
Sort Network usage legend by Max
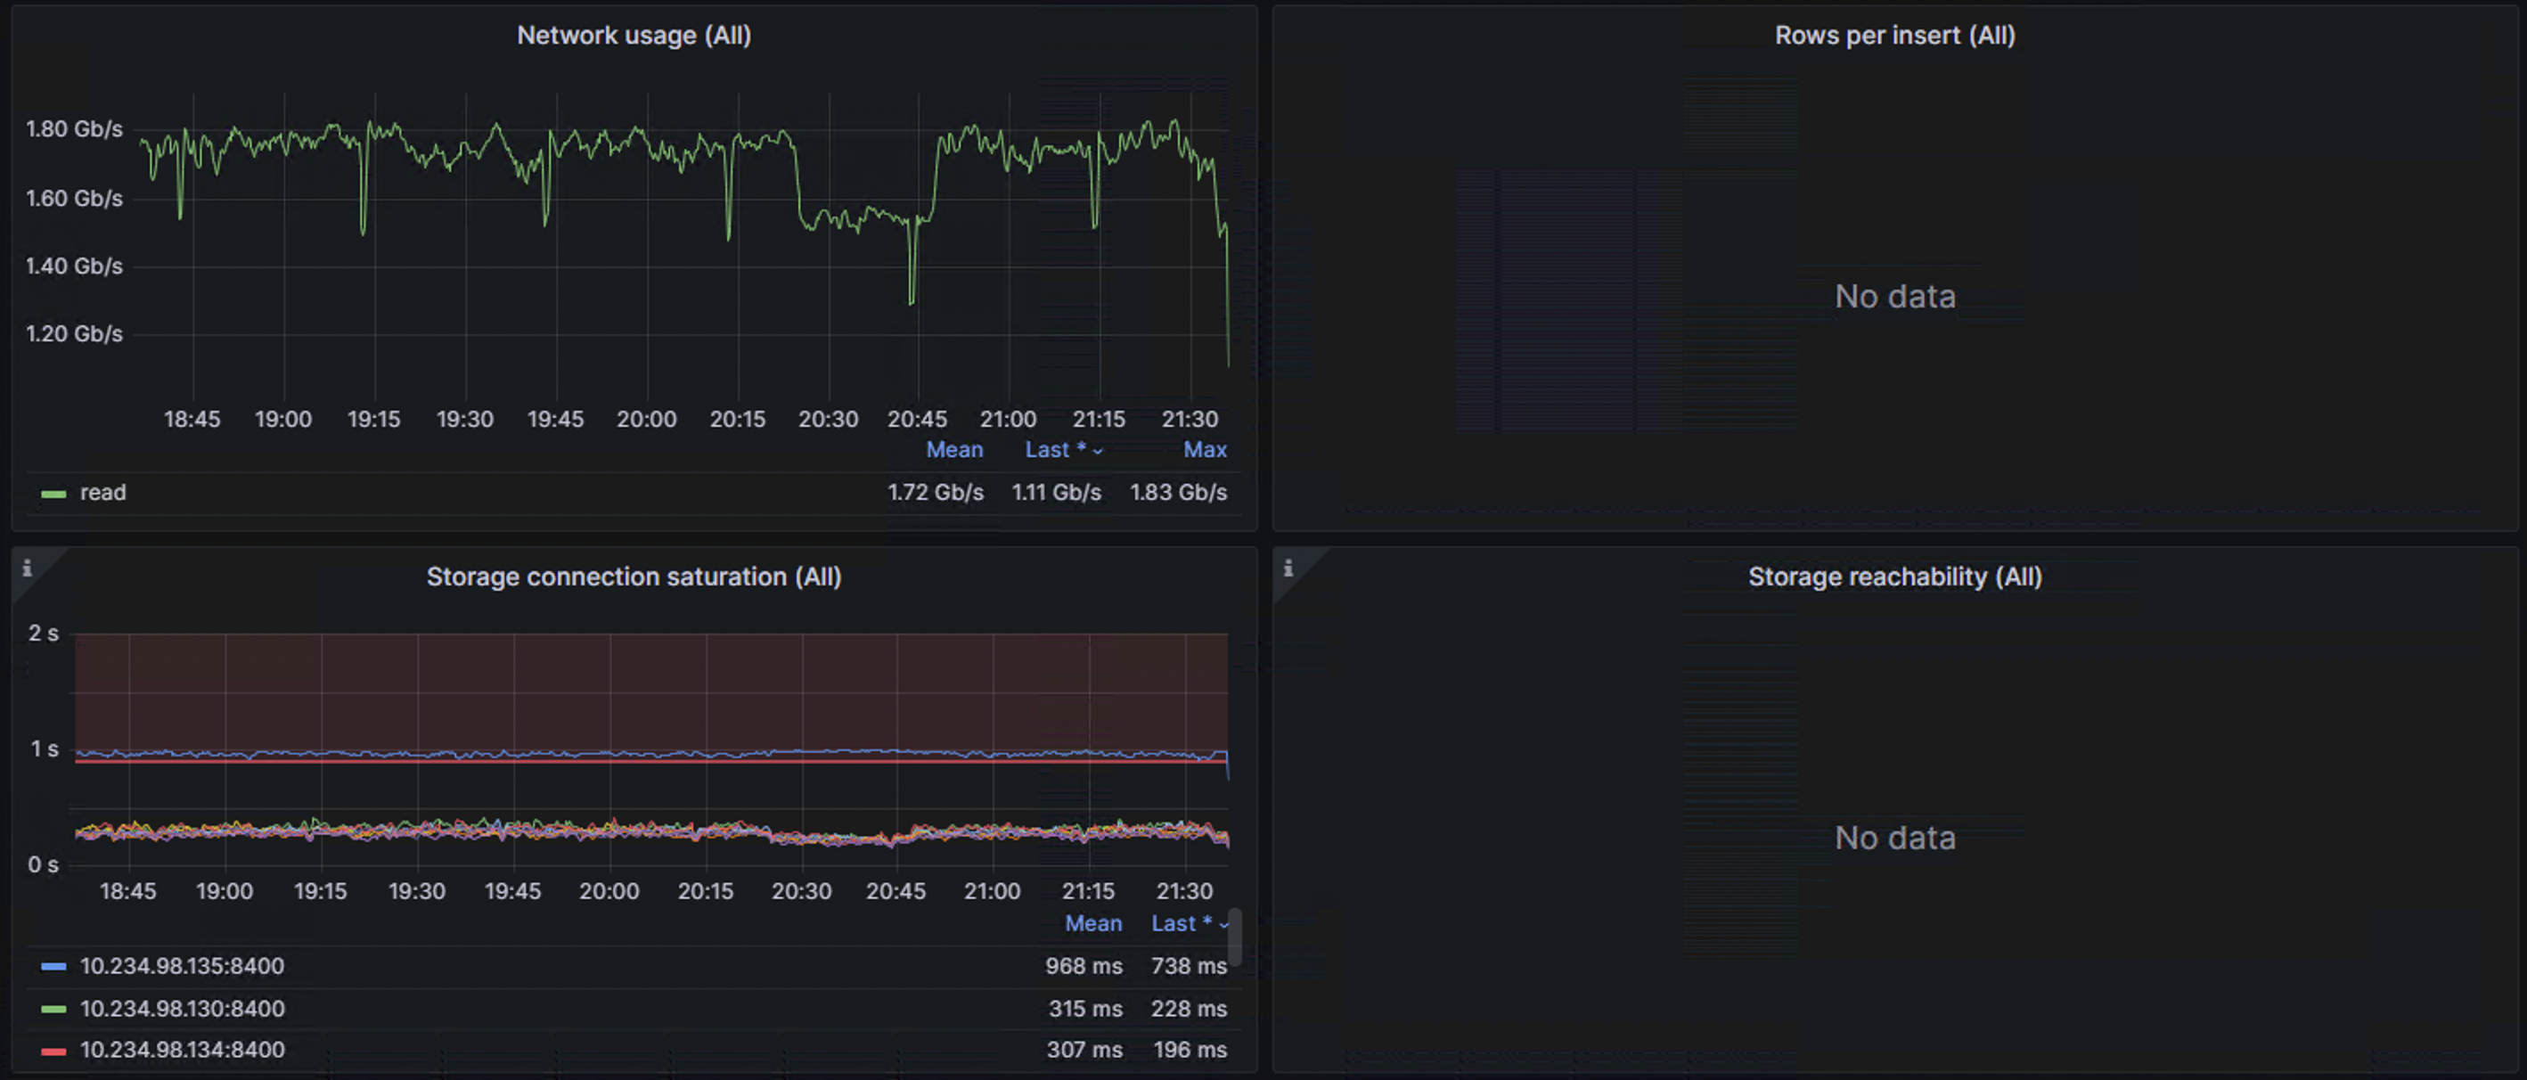point(1206,450)
